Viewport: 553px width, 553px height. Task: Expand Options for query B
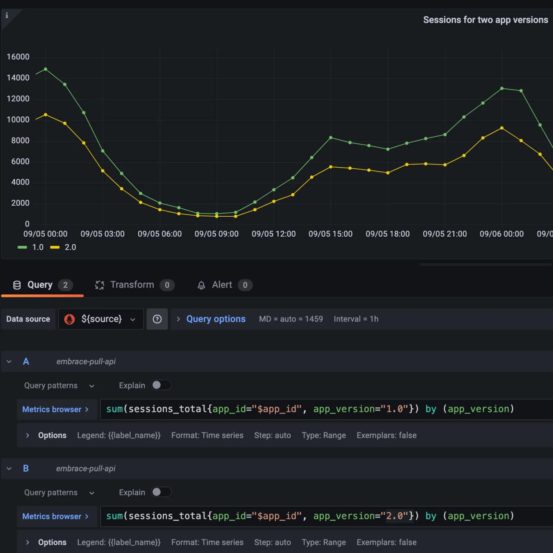28,542
